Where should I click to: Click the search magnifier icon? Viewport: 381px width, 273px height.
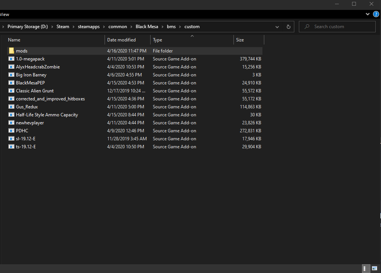(307, 27)
